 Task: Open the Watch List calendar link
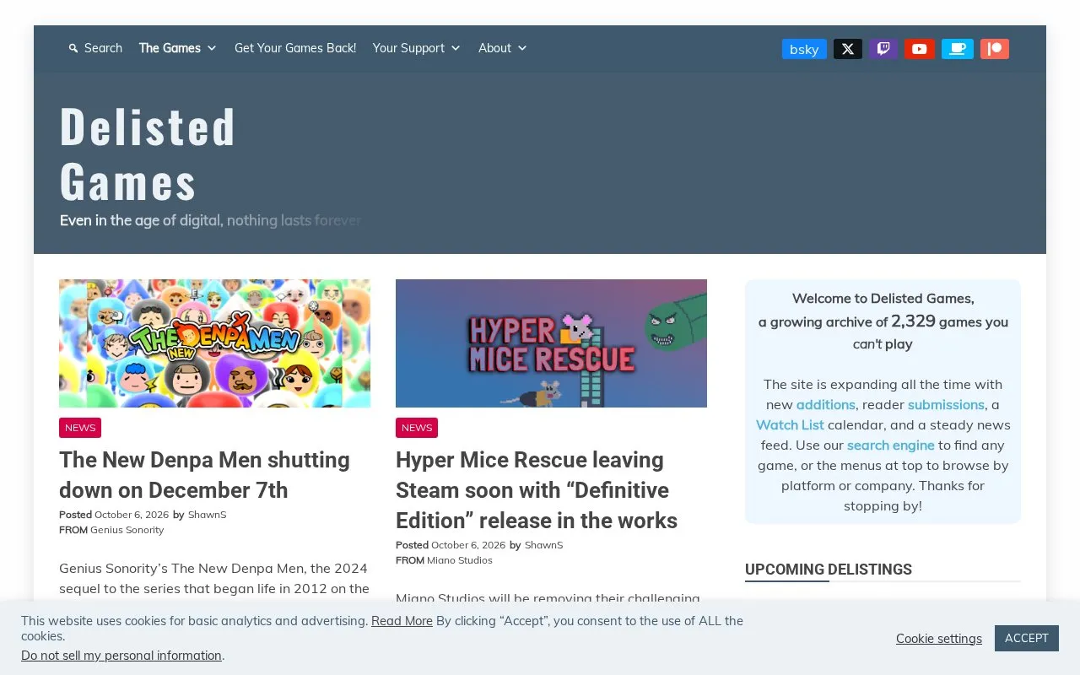click(x=790, y=424)
